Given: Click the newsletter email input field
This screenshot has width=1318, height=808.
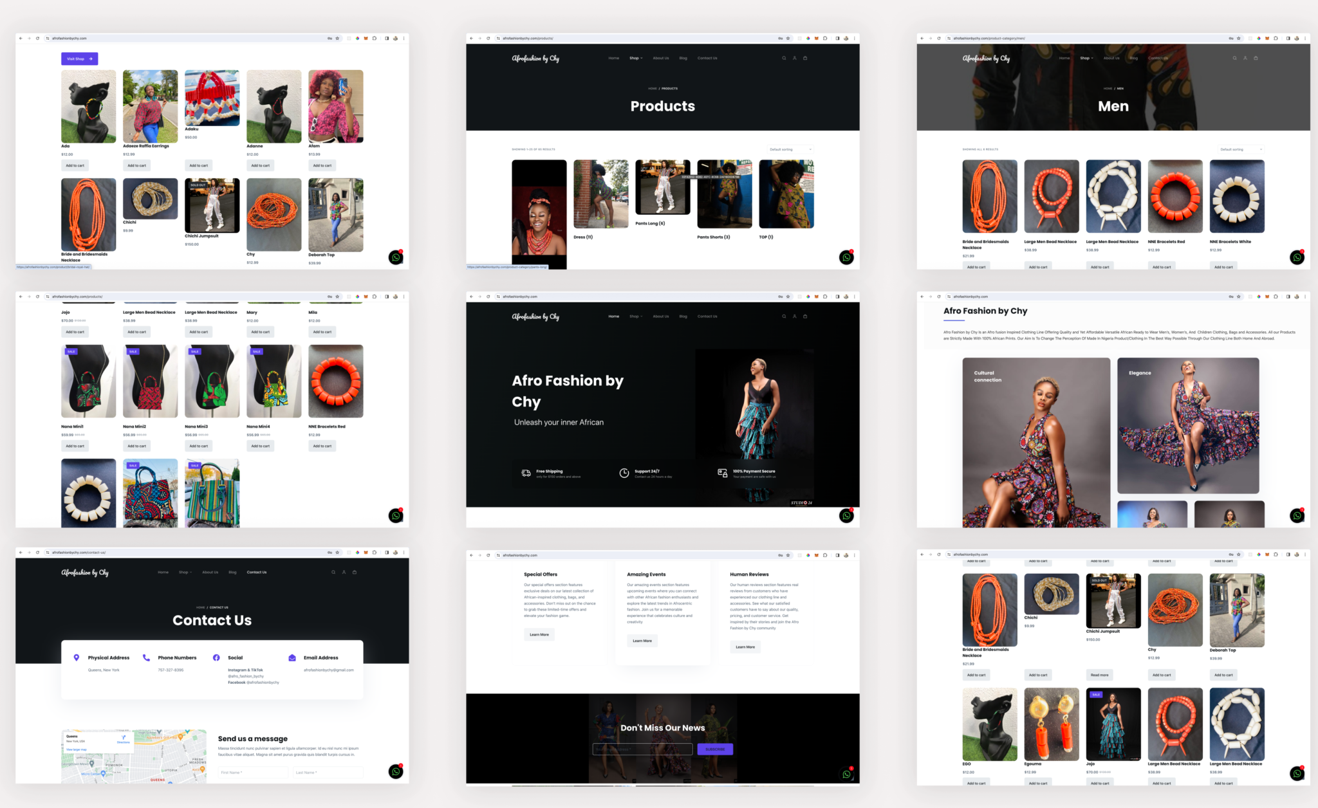Looking at the screenshot, I should point(642,749).
